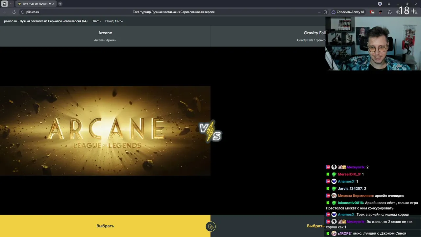Open the red extension icon with 11 badge

pos(372,12)
